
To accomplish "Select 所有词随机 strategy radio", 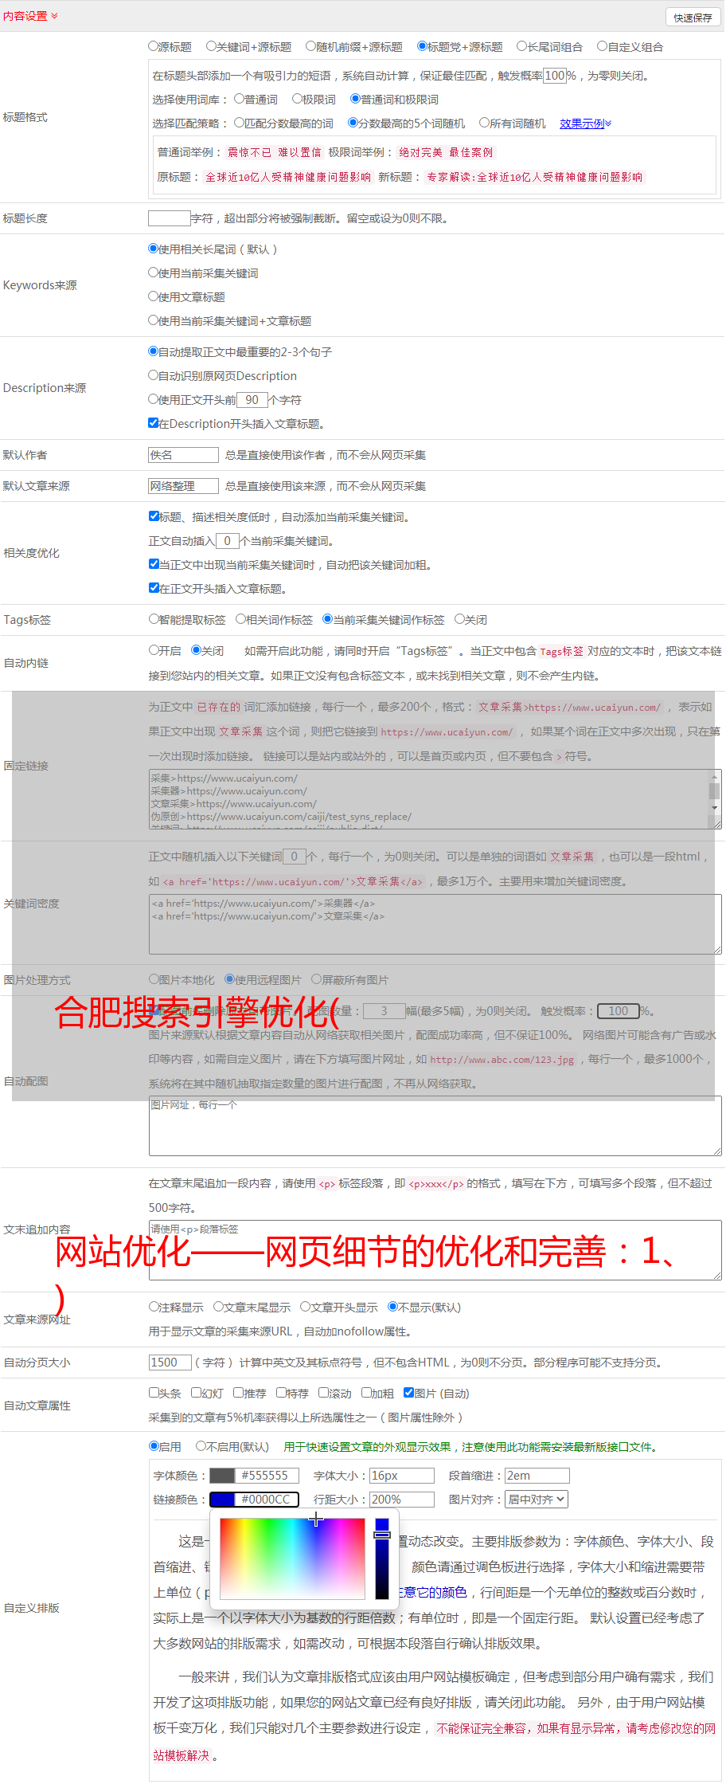I will [x=484, y=123].
